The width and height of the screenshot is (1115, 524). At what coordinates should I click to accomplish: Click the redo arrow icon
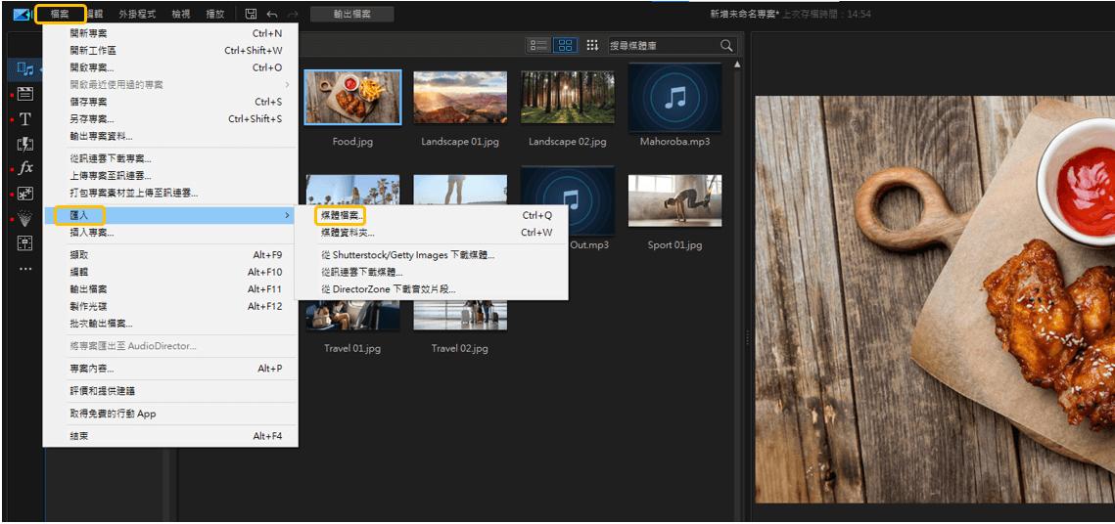[293, 15]
